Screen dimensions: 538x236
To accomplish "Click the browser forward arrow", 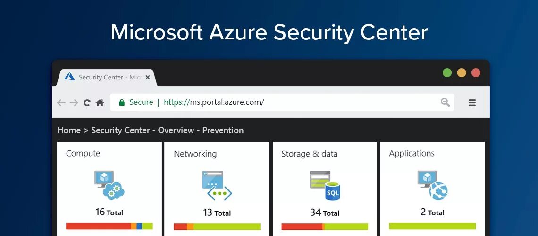I will pyautogui.click(x=74, y=102).
